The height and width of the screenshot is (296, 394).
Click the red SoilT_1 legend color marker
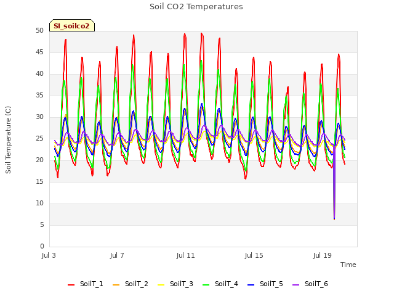71,285
